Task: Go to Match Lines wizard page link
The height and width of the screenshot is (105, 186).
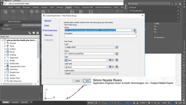Action: [49, 35]
